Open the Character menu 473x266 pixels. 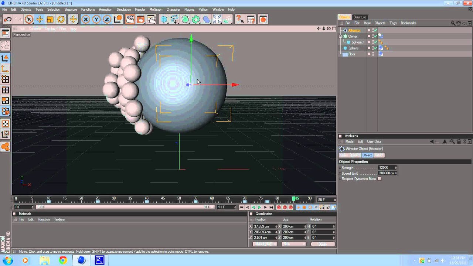coord(173,9)
